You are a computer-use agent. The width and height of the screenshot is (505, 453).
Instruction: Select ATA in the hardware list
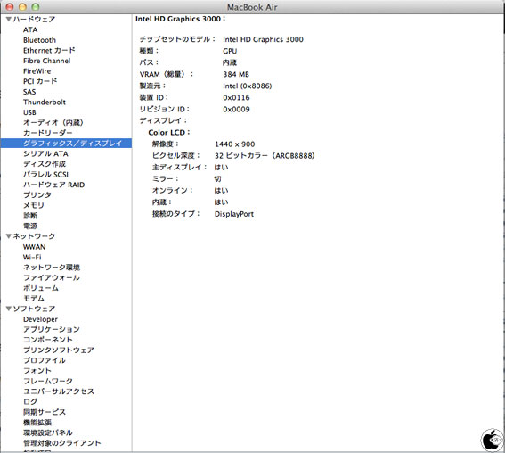click(30, 29)
